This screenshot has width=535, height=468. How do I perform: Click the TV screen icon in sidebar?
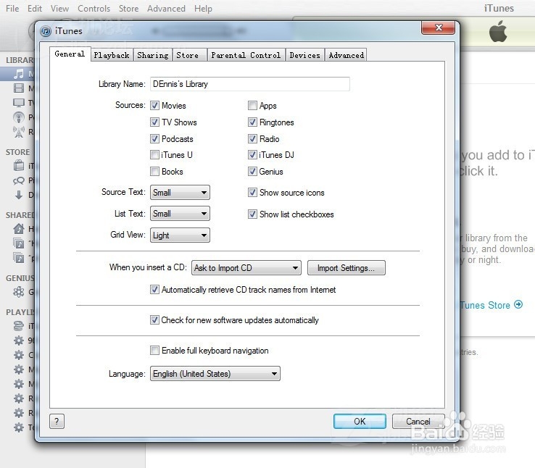coord(19,103)
